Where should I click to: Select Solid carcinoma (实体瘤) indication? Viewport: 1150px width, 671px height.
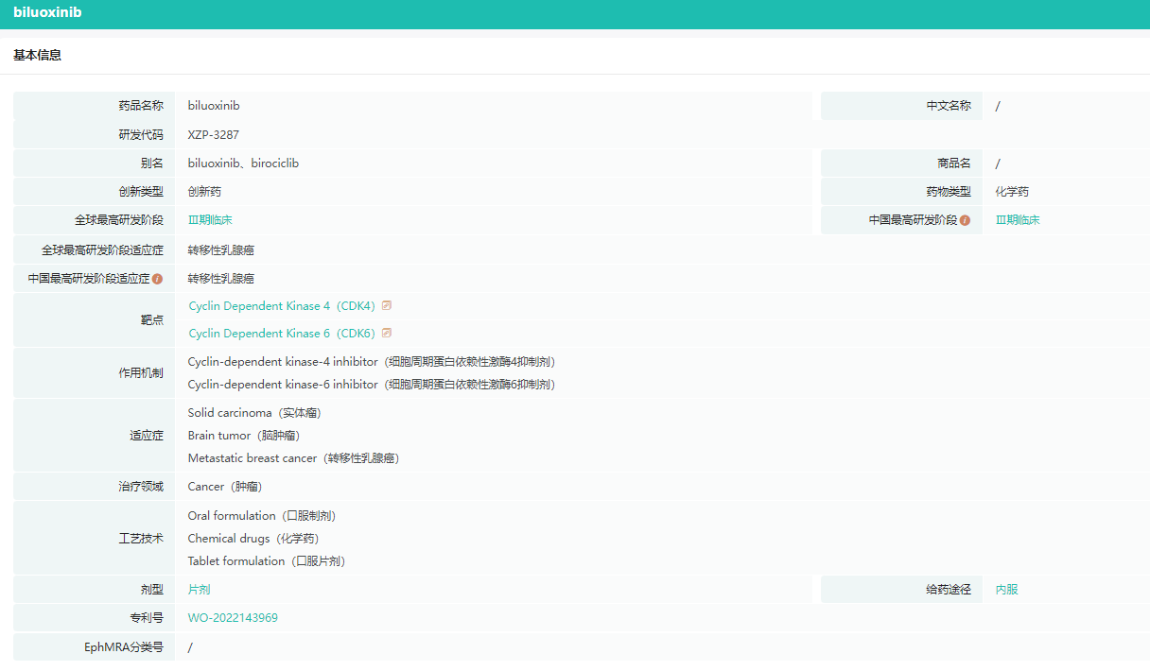click(255, 413)
